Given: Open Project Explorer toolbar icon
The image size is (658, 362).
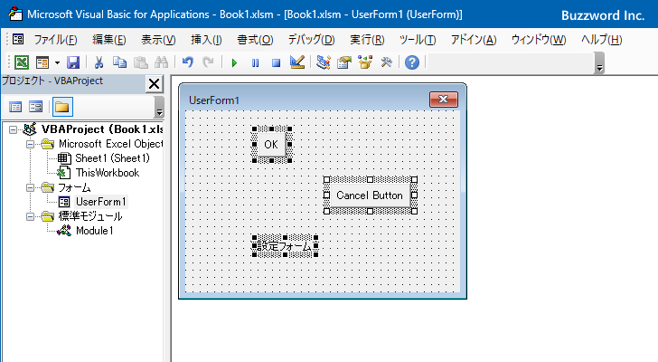Looking at the screenshot, I should coord(324,62).
